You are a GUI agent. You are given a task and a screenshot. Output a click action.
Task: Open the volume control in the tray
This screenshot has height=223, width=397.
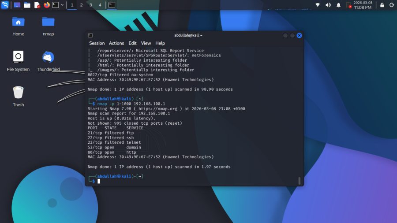[x=328, y=5]
